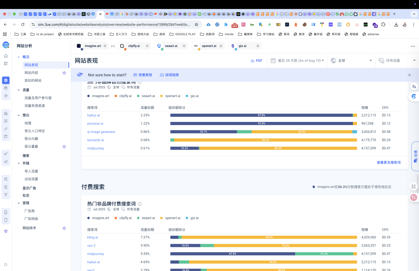
Task: Remove giz.ai from comparison
Action: pyautogui.click(x=258, y=46)
